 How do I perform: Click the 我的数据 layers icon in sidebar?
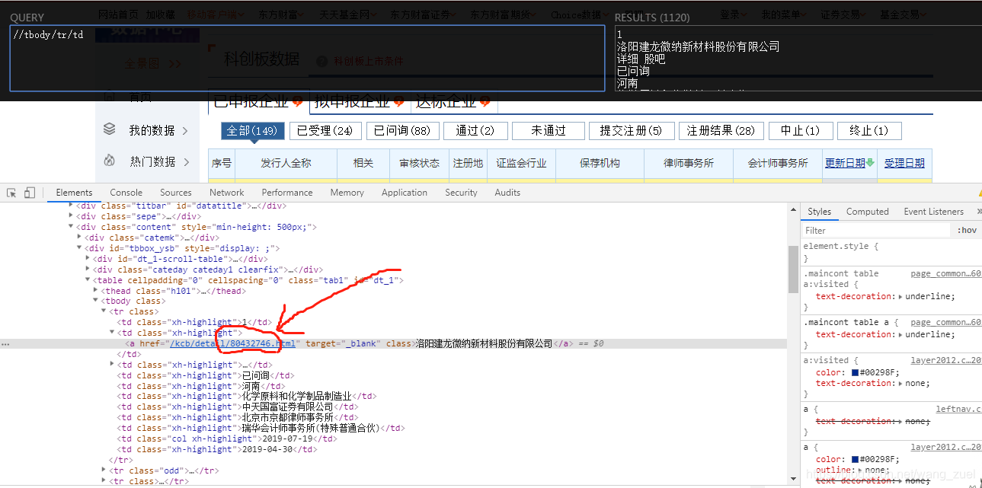pos(110,129)
